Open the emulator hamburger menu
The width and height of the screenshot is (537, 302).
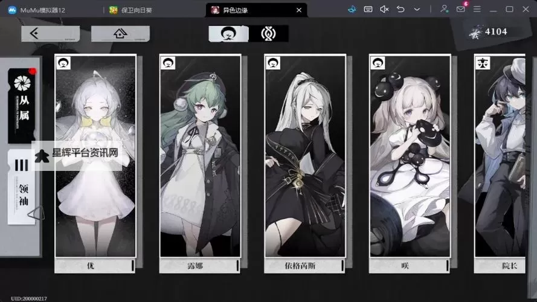coord(477,9)
